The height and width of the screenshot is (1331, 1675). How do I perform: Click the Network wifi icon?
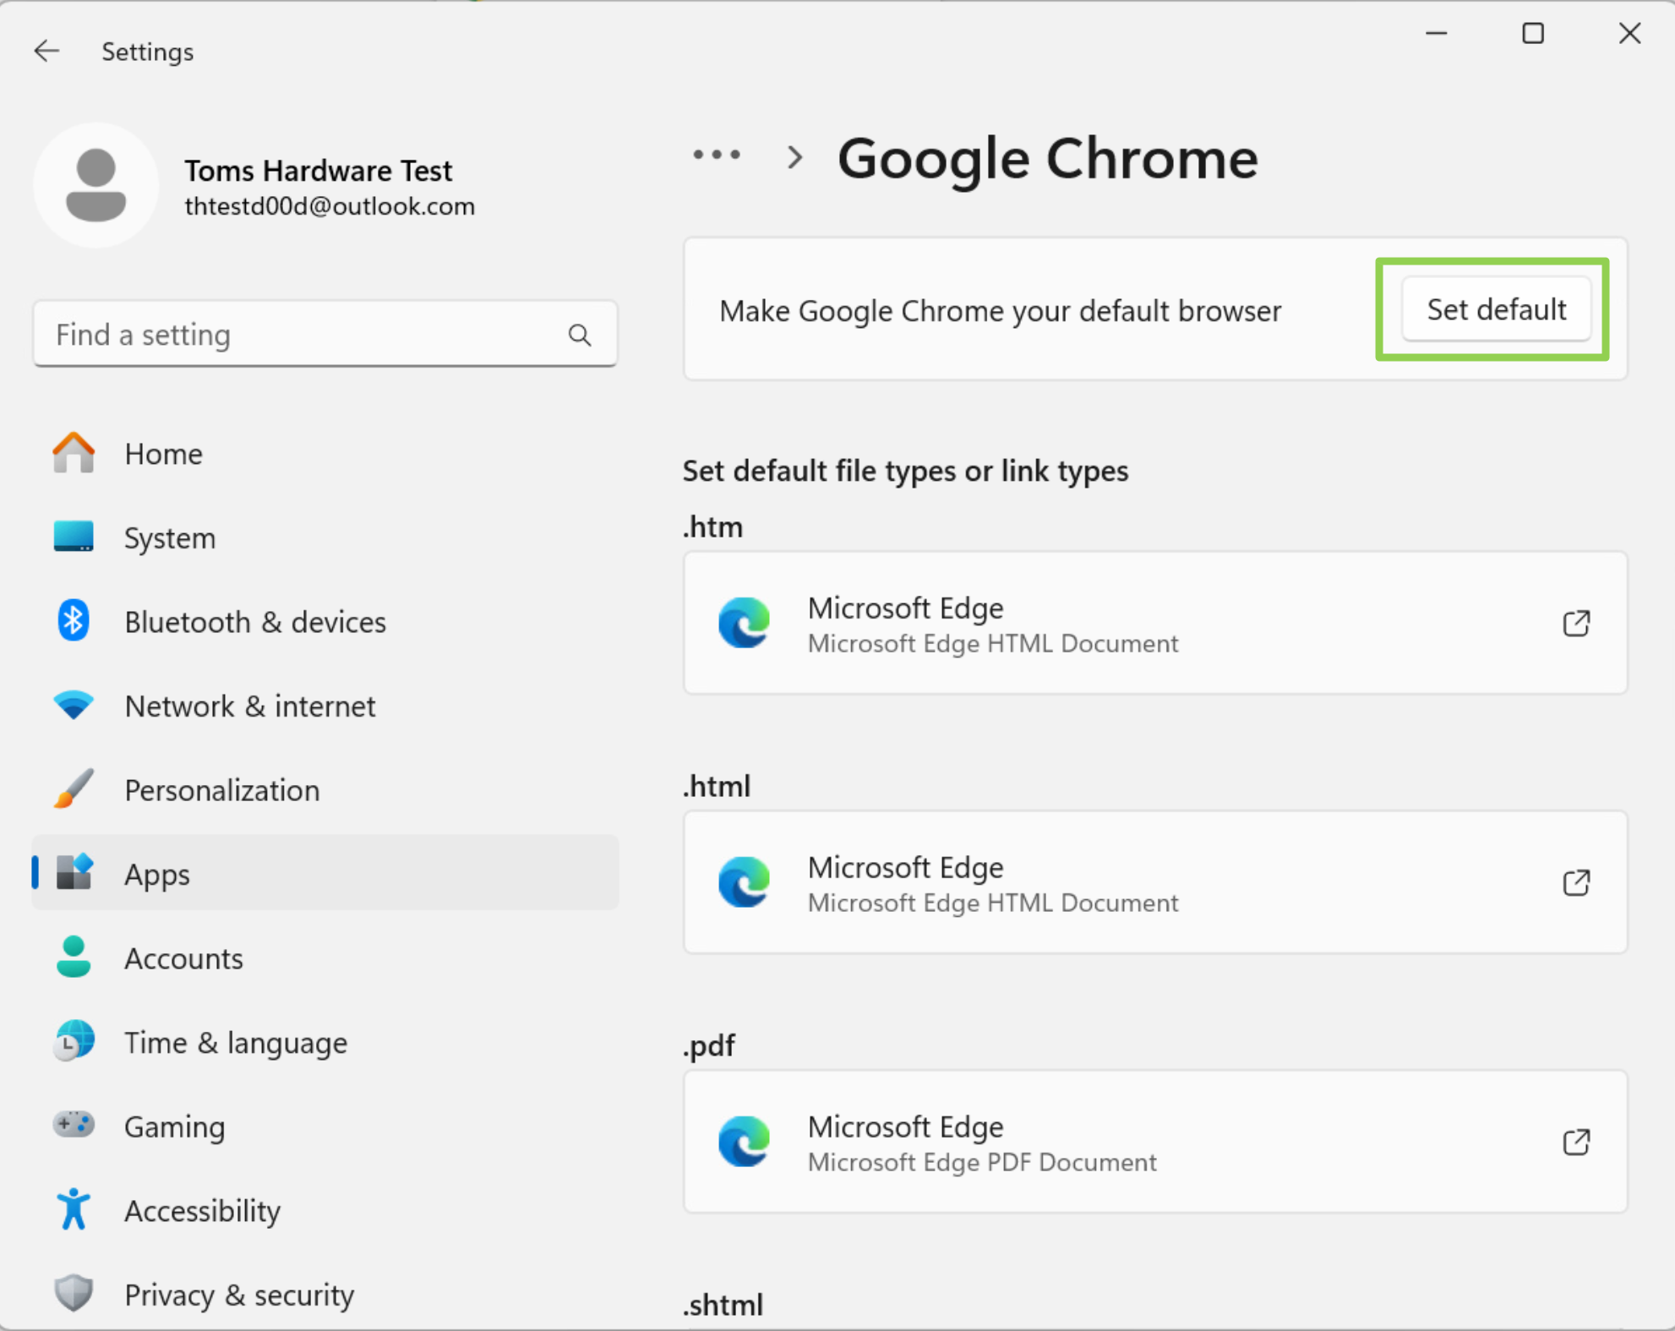pos(74,705)
